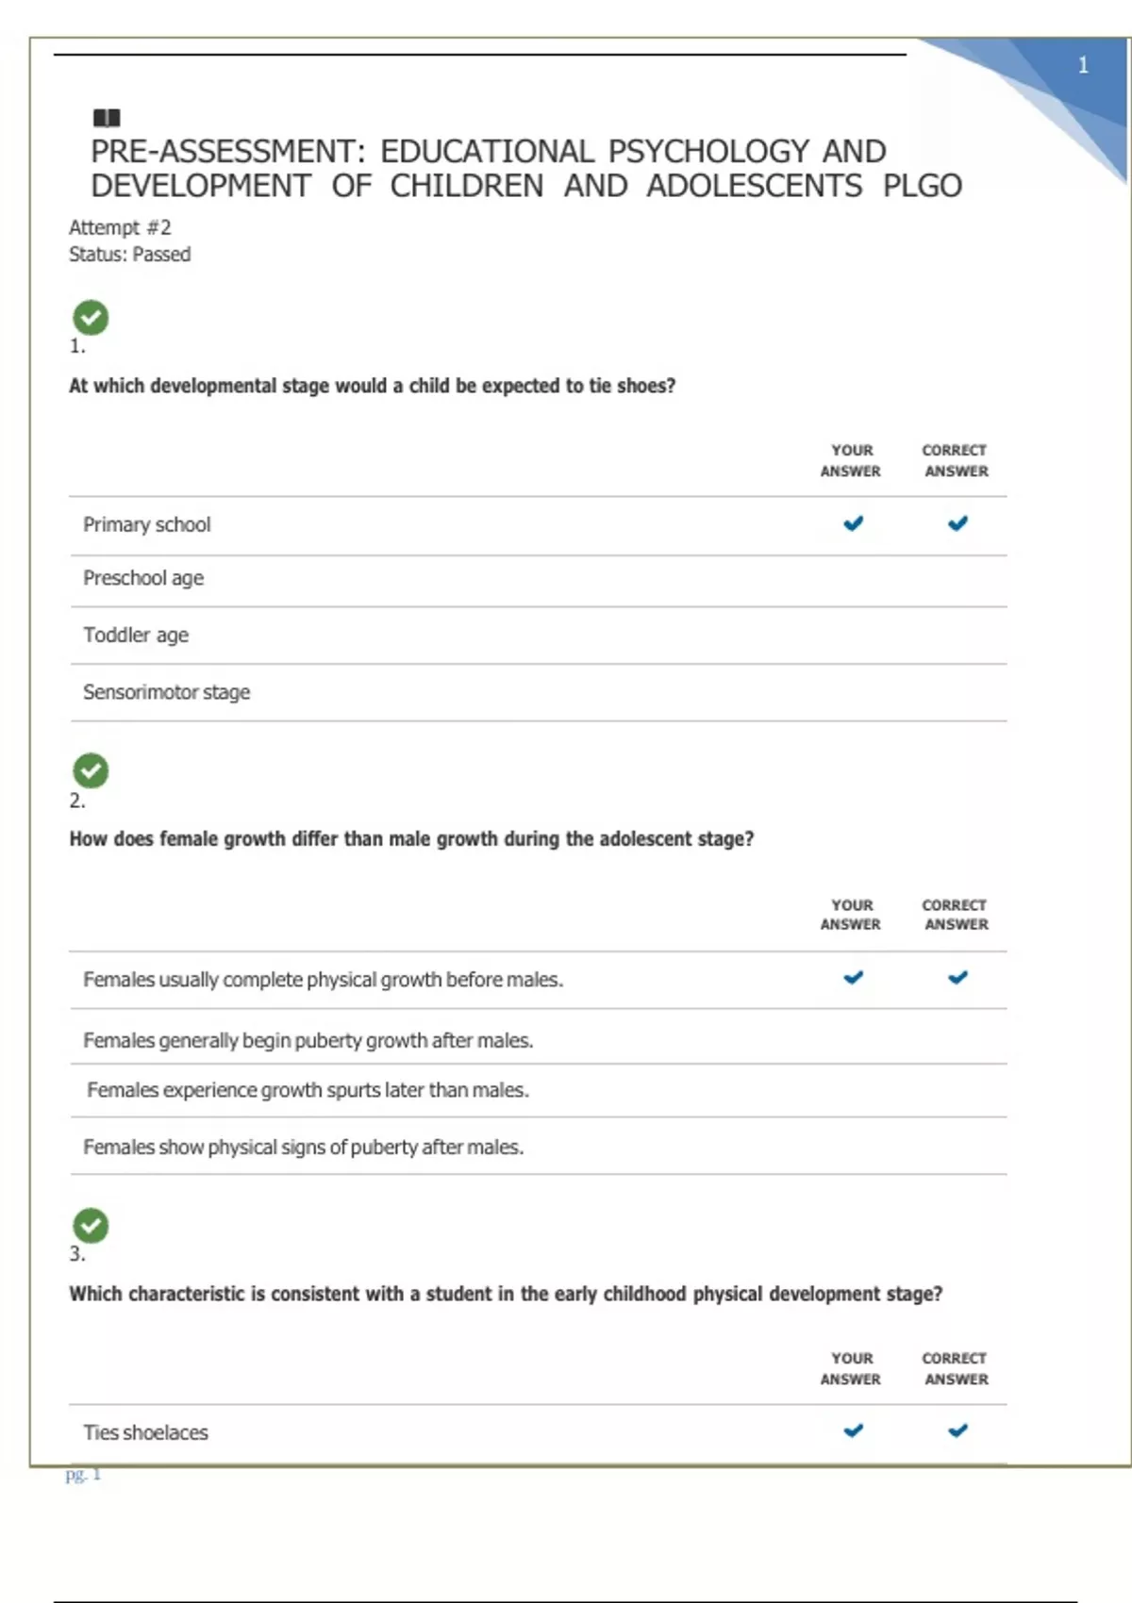Viewport: 1132px width, 1603px height.
Task: Click the green checkmark beside question 2
Action: click(91, 771)
